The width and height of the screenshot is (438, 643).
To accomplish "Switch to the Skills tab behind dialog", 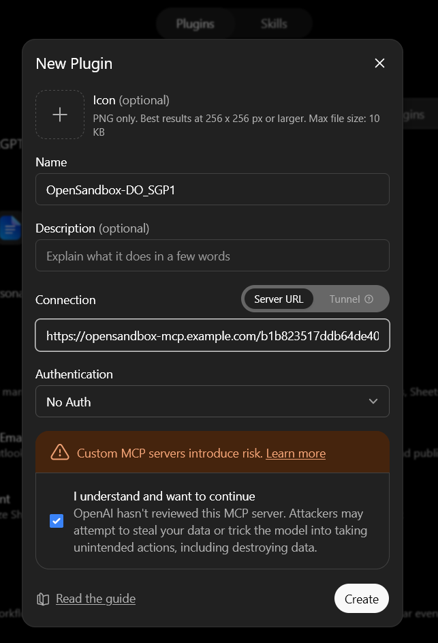I will [274, 24].
